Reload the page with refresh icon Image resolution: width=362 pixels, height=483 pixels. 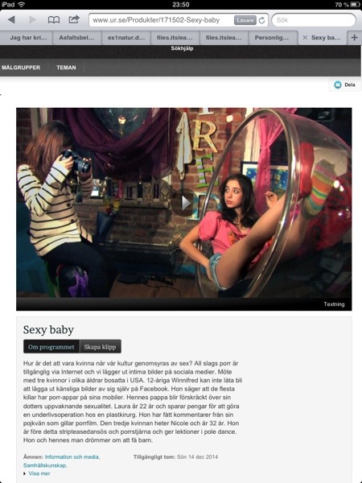[x=262, y=20]
